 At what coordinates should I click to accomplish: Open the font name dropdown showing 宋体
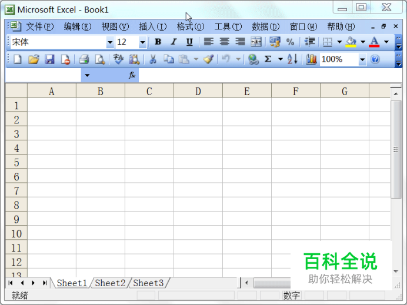(110, 42)
